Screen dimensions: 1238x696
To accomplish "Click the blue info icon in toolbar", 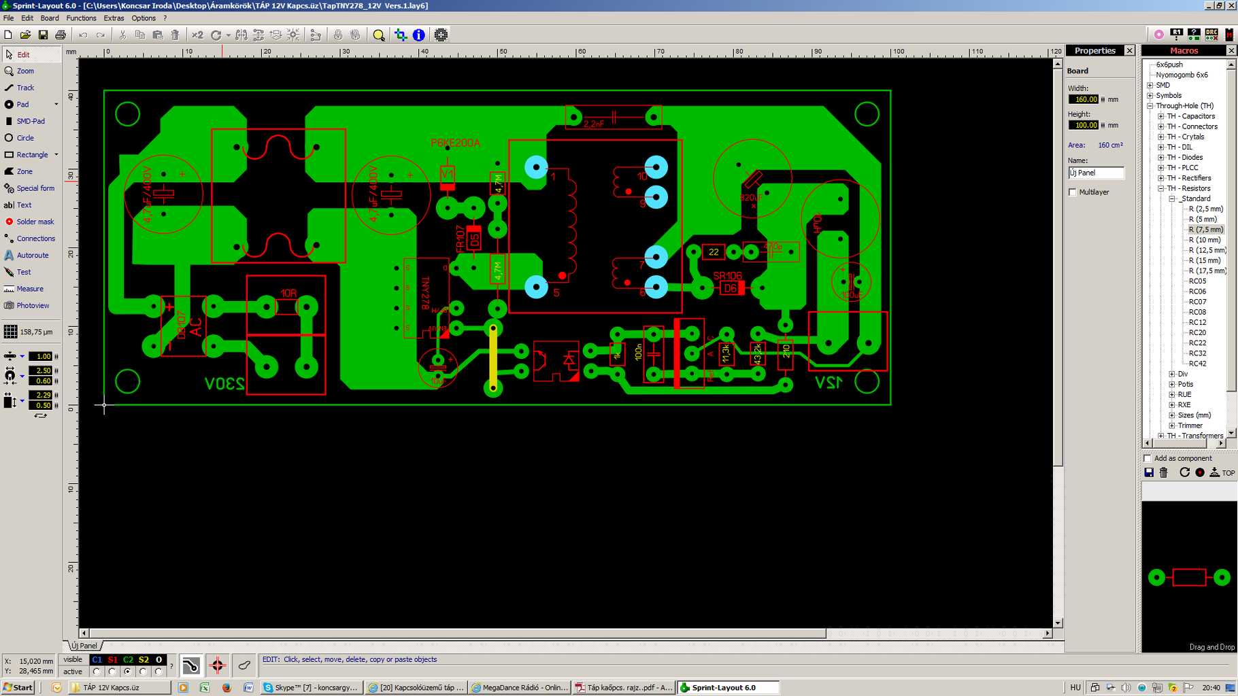I will coord(419,35).
